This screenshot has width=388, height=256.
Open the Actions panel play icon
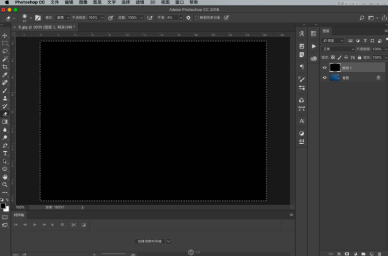click(313, 46)
